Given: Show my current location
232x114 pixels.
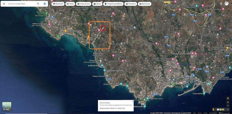Looking at the screenshot, I should [x=228, y=98].
